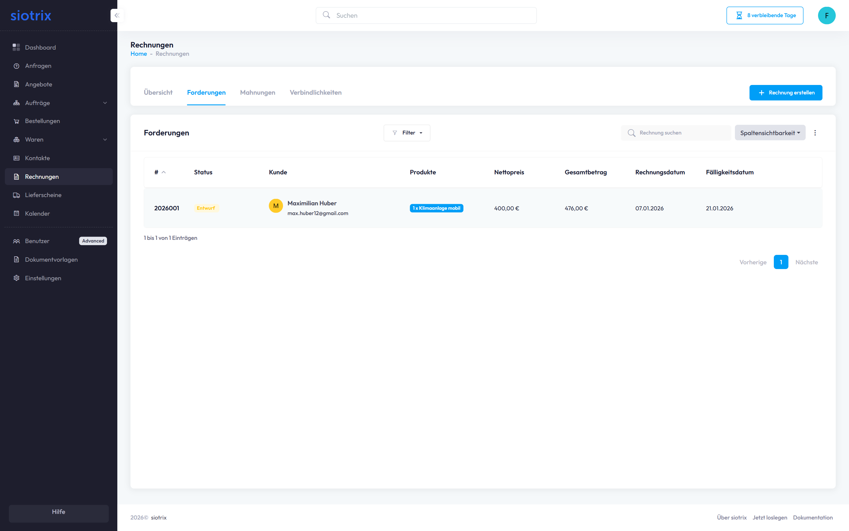Click the user avatar F in the top bar
Screen dimensions: 849x531
click(827, 15)
